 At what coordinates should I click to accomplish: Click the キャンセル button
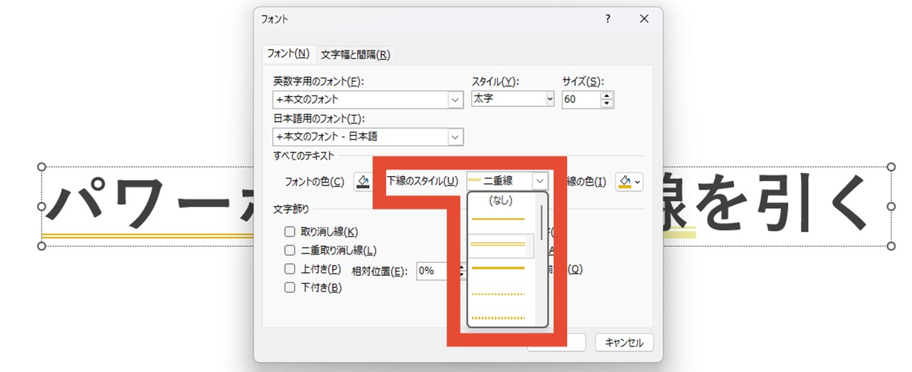(x=623, y=343)
